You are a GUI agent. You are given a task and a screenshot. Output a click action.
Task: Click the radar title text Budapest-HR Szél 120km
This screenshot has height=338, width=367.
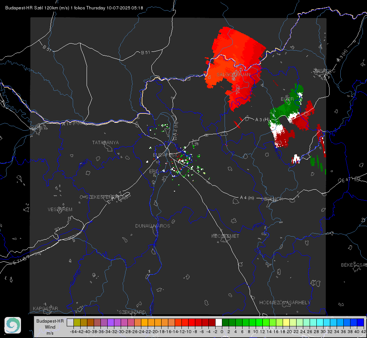coord(31,8)
